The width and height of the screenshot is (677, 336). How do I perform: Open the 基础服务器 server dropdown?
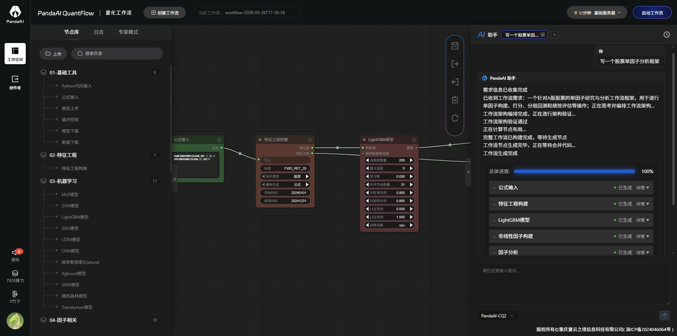(x=597, y=13)
